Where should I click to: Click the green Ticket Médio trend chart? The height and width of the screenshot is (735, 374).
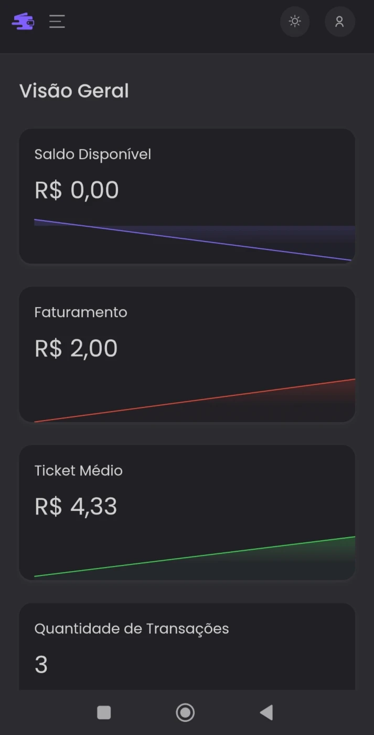click(x=194, y=557)
